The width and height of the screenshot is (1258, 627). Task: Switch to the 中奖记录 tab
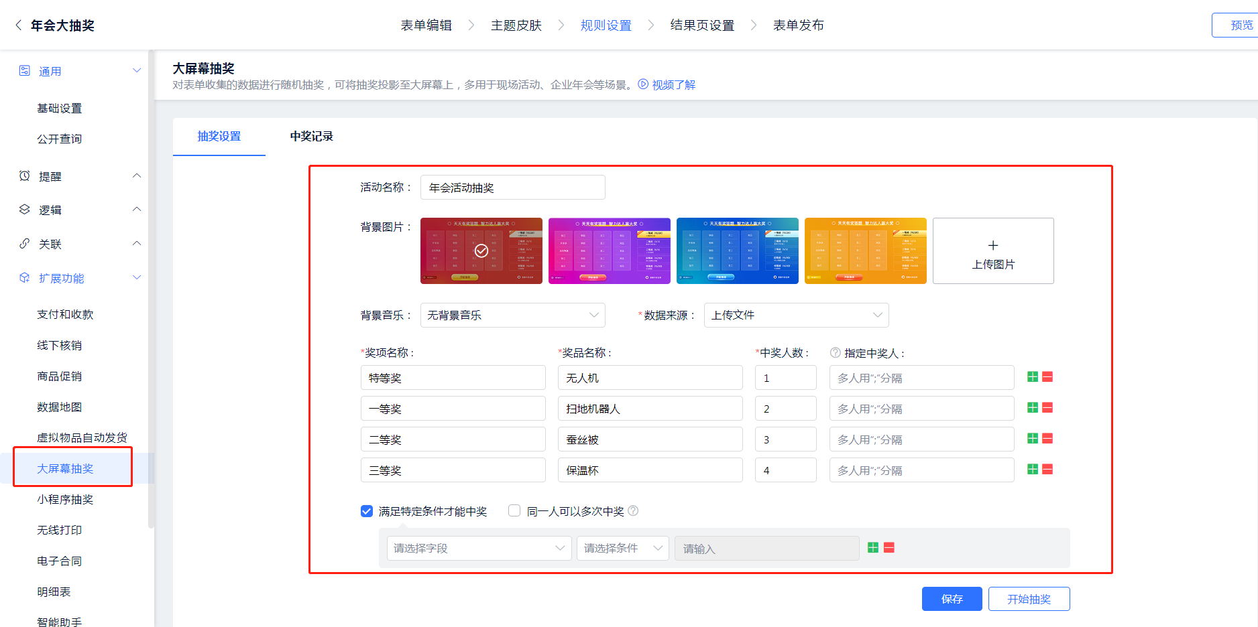coord(312,137)
